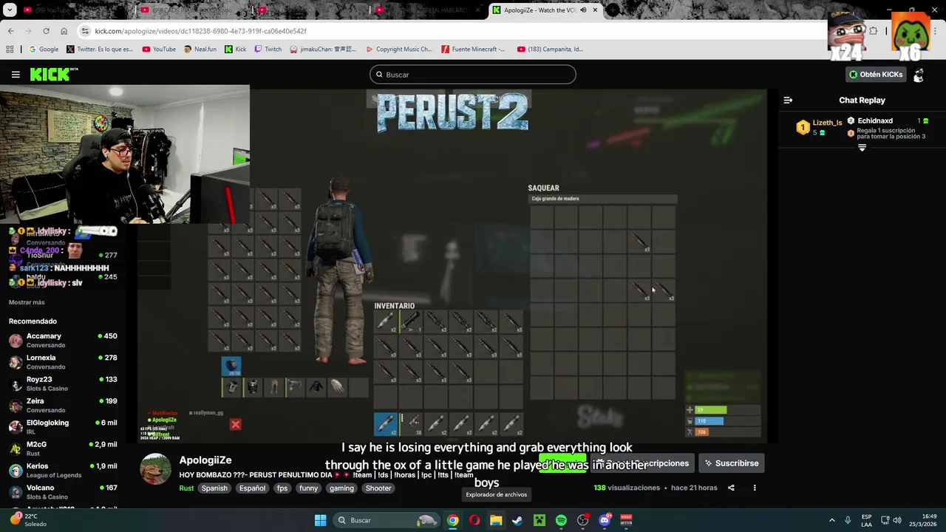946x532 pixels.
Task: Select leaderboard user Echidnaxd
Action: click(x=875, y=120)
